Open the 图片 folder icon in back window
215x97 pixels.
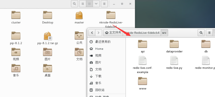pos(47,52)
